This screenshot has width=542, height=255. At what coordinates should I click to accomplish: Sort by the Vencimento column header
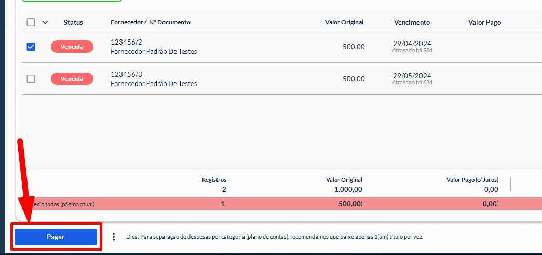click(x=412, y=22)
